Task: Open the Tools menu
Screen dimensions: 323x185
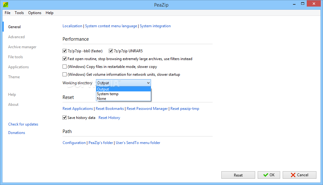Action: coord(19,13)
